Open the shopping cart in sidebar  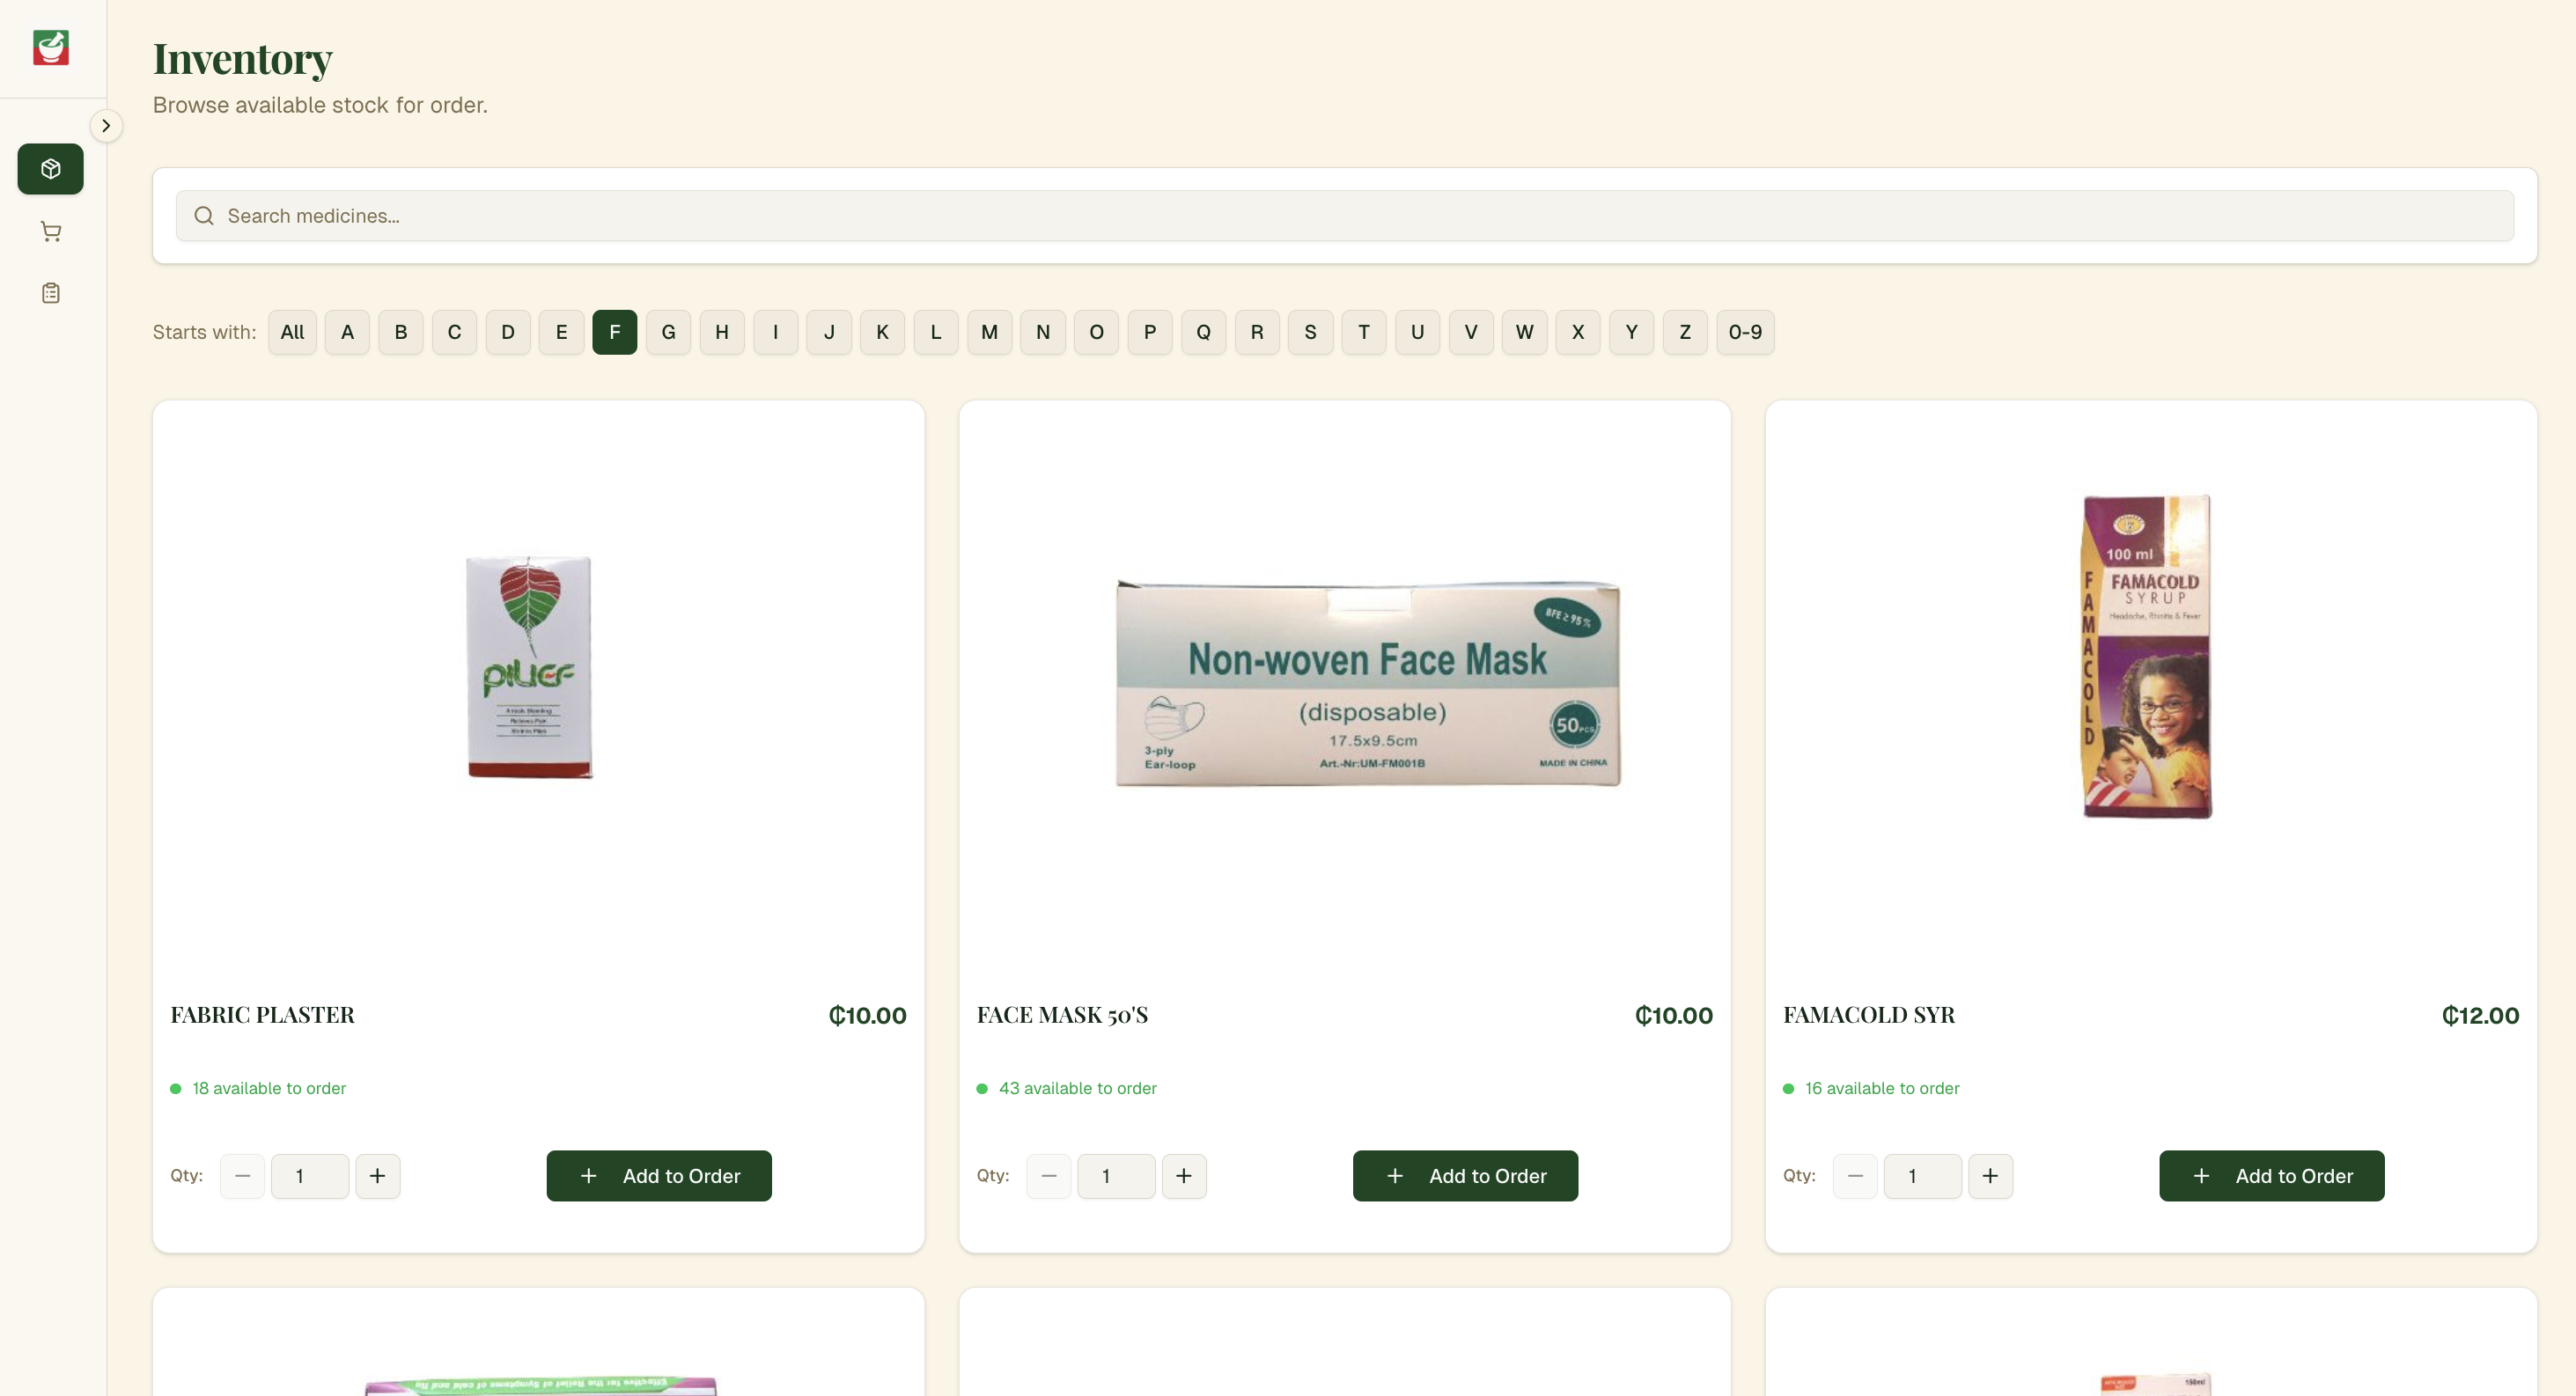click(x=50, y=232)
